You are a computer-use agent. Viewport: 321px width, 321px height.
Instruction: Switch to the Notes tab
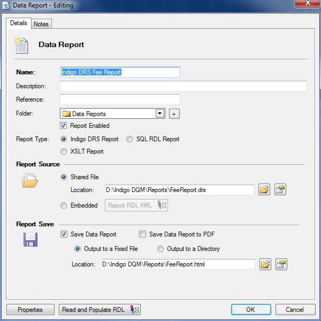(x=41, y=24)
